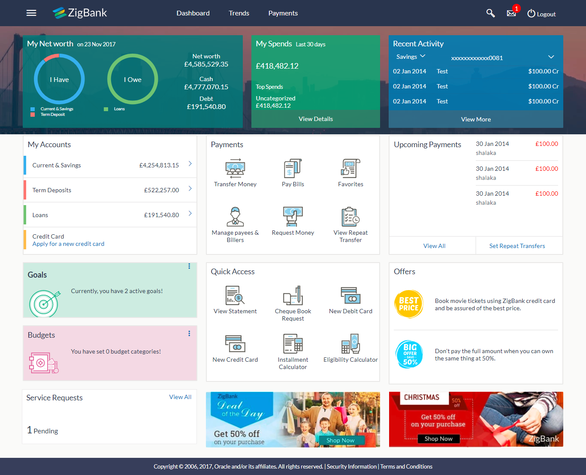
Task: Open the Cheque Book Request icon
Action: click(x=293, y=295)
